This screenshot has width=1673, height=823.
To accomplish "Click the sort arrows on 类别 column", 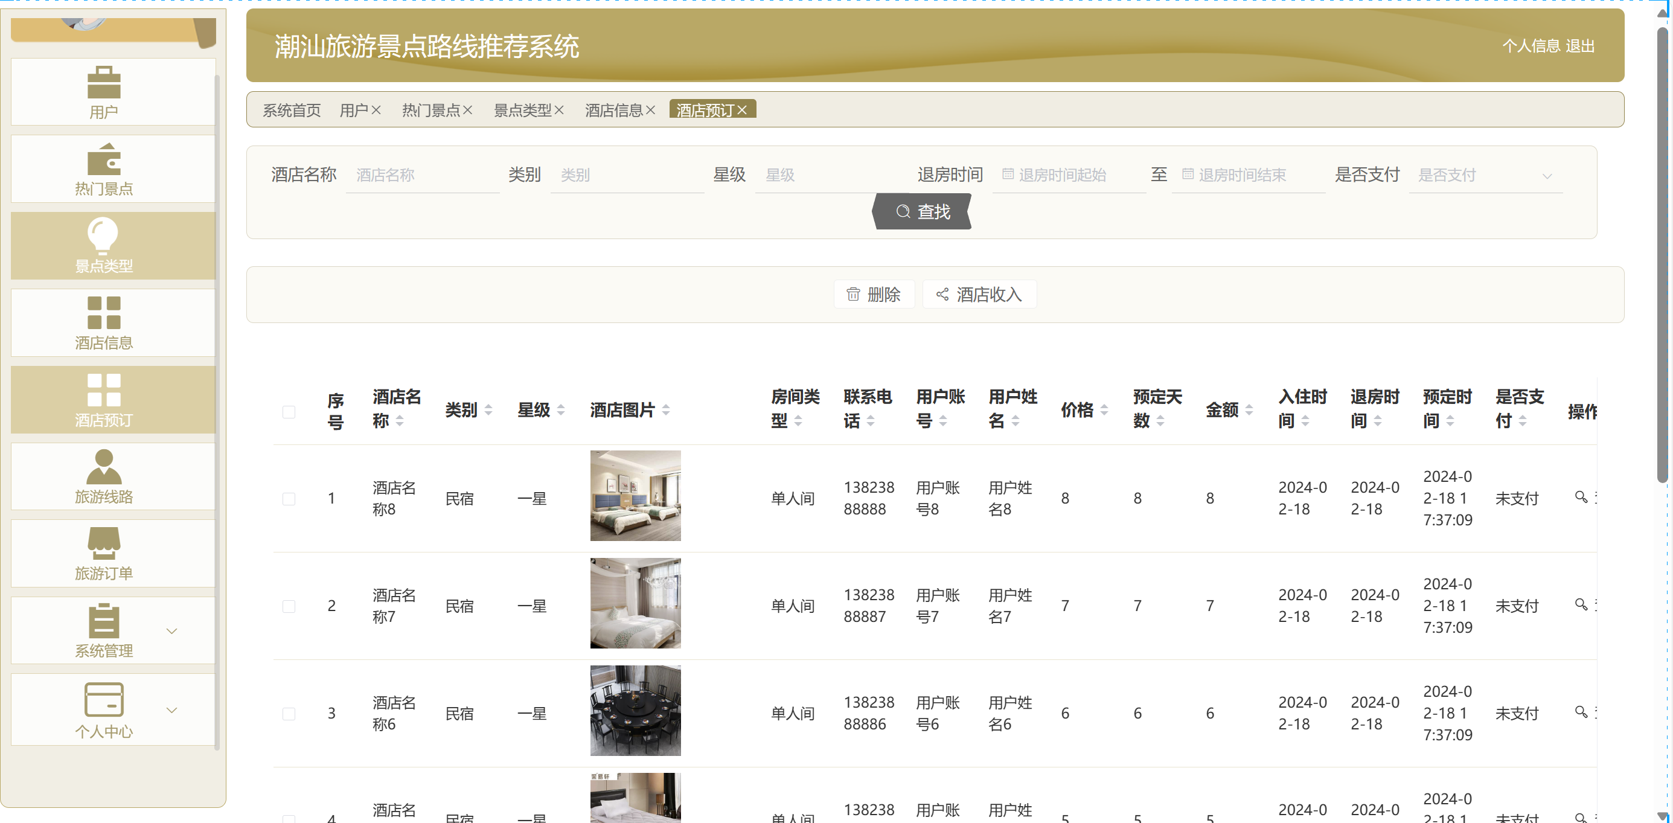I will coord(488,410).
